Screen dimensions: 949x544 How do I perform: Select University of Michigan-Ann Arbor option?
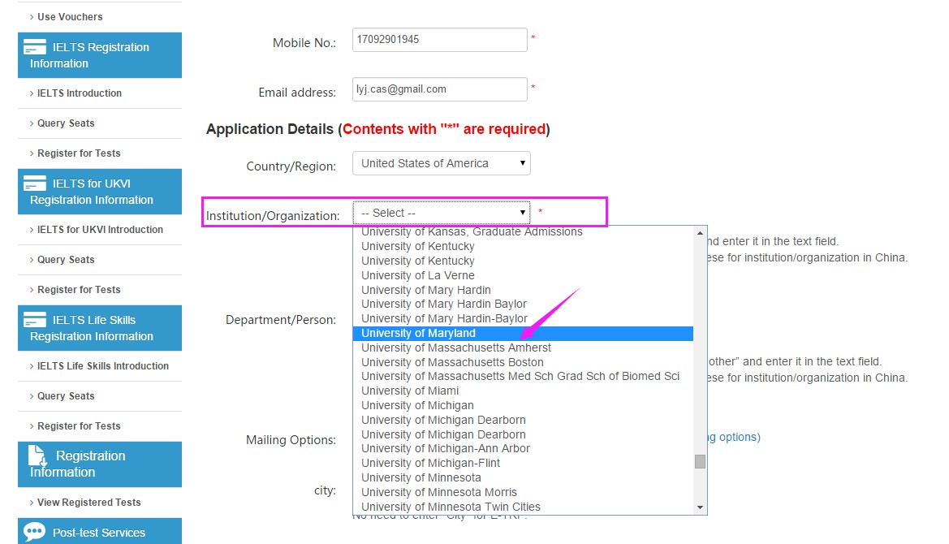coord(523,448)
